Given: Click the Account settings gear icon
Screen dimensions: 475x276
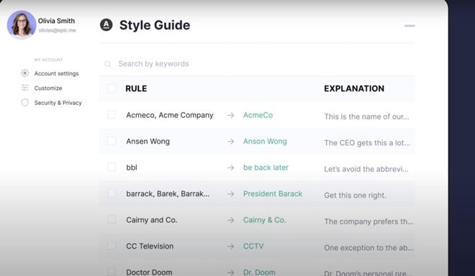Looking at the screenshot, I should pos(25,73).
